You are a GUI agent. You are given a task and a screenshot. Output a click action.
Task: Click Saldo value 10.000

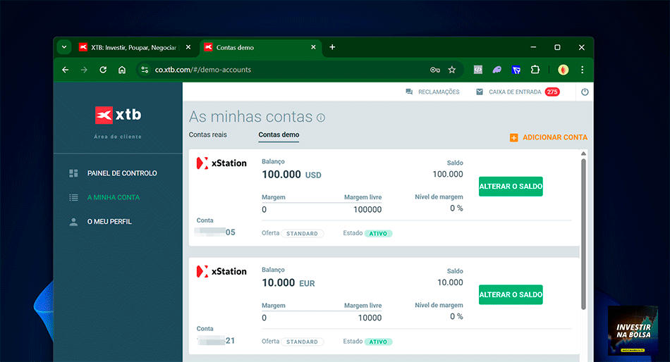coord(450,282)
